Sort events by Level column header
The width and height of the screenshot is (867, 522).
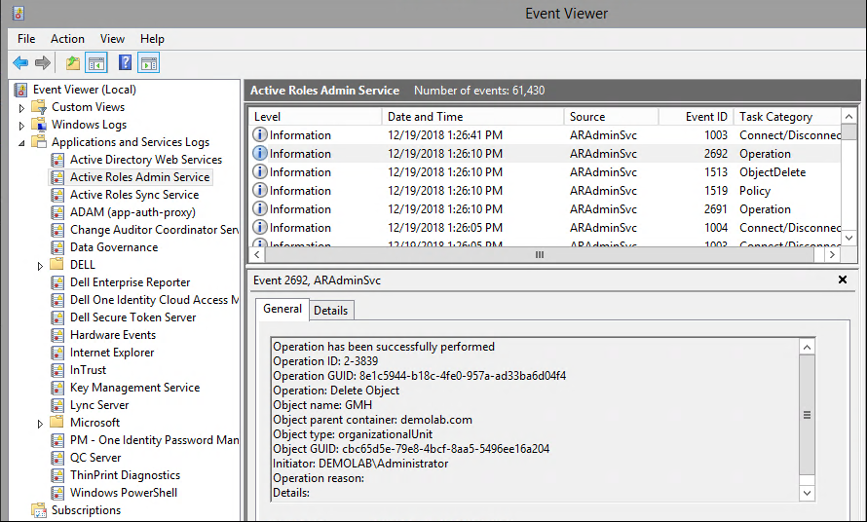(315, 117)
